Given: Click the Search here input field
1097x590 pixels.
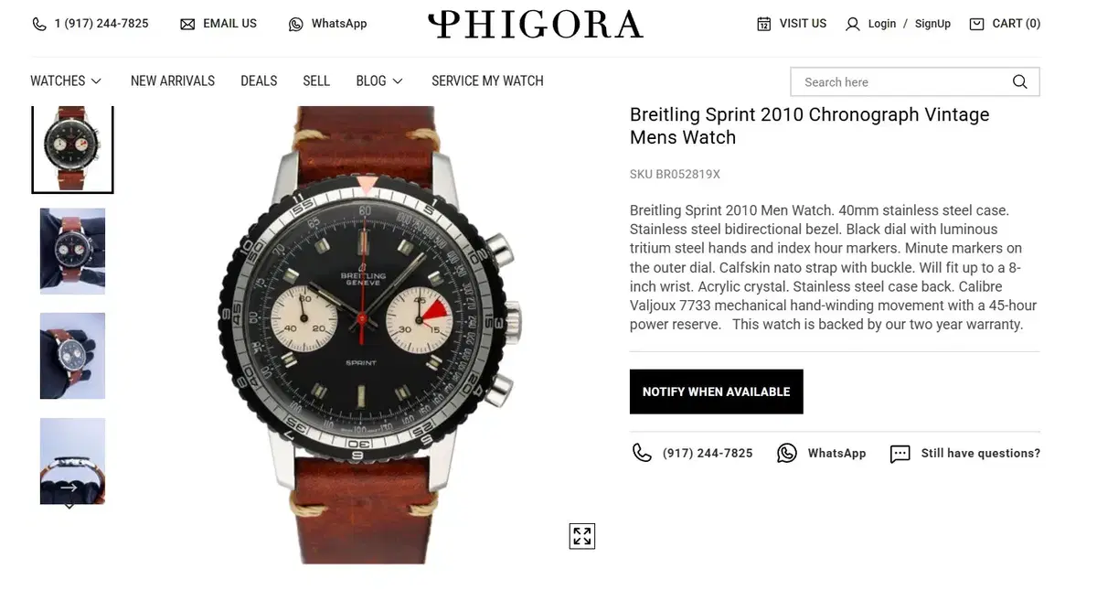Looking at the screenshot, I should coord(900,81).
